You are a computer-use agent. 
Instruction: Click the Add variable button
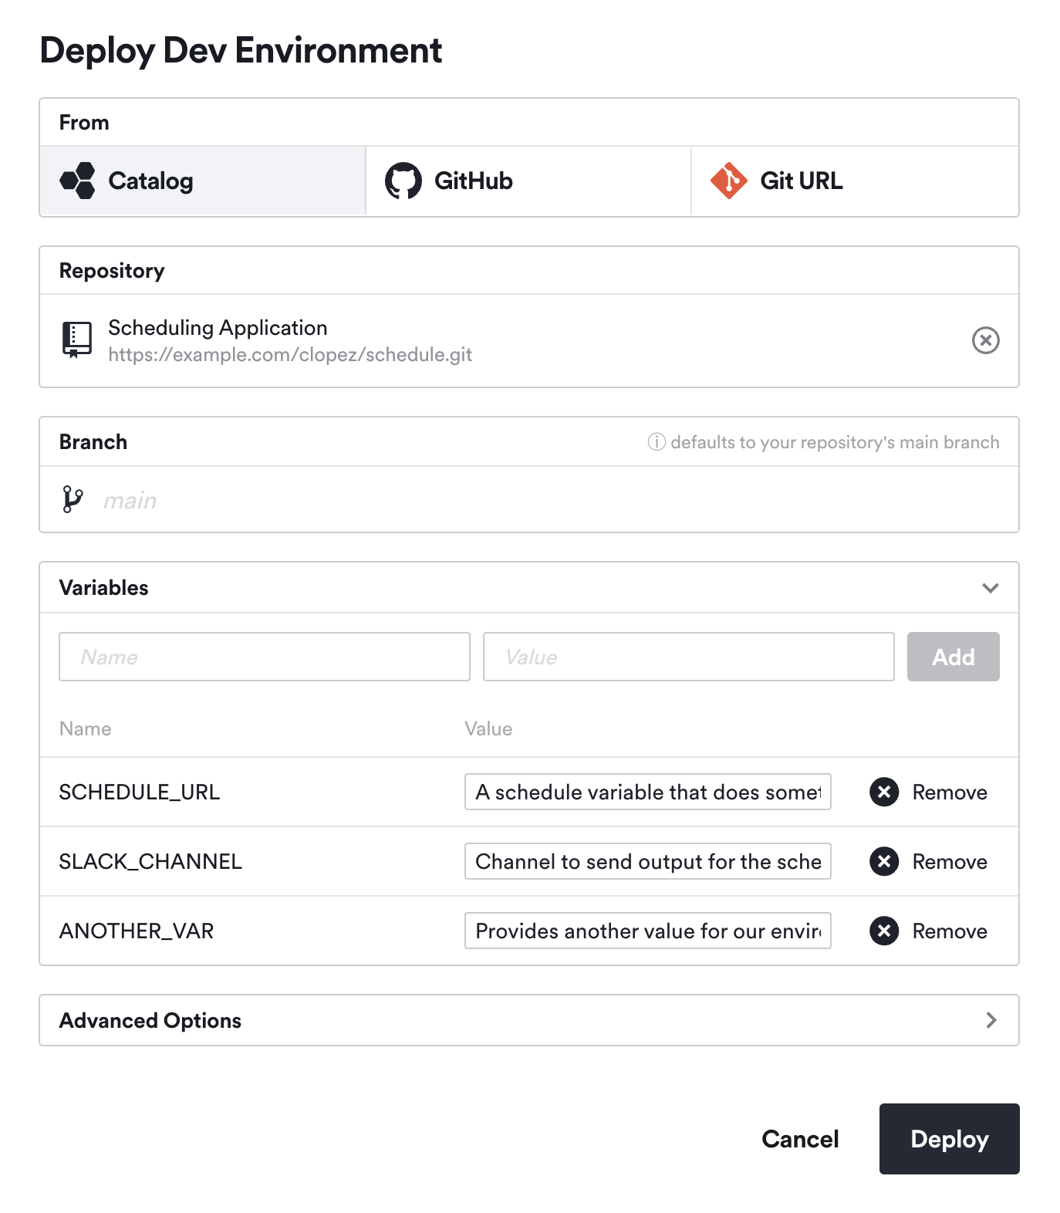[x=953, y=657]
